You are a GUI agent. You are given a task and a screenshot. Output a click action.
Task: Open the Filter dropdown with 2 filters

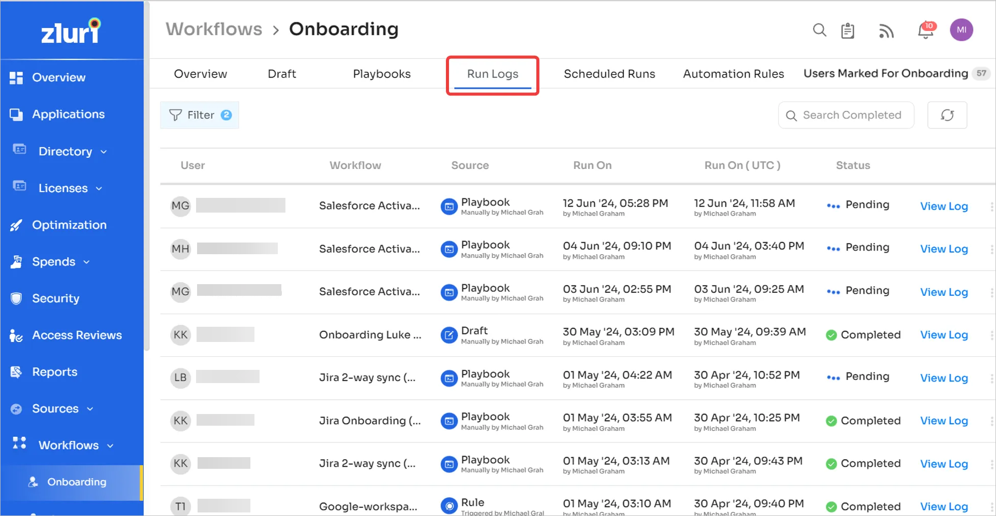pos(200,115)
